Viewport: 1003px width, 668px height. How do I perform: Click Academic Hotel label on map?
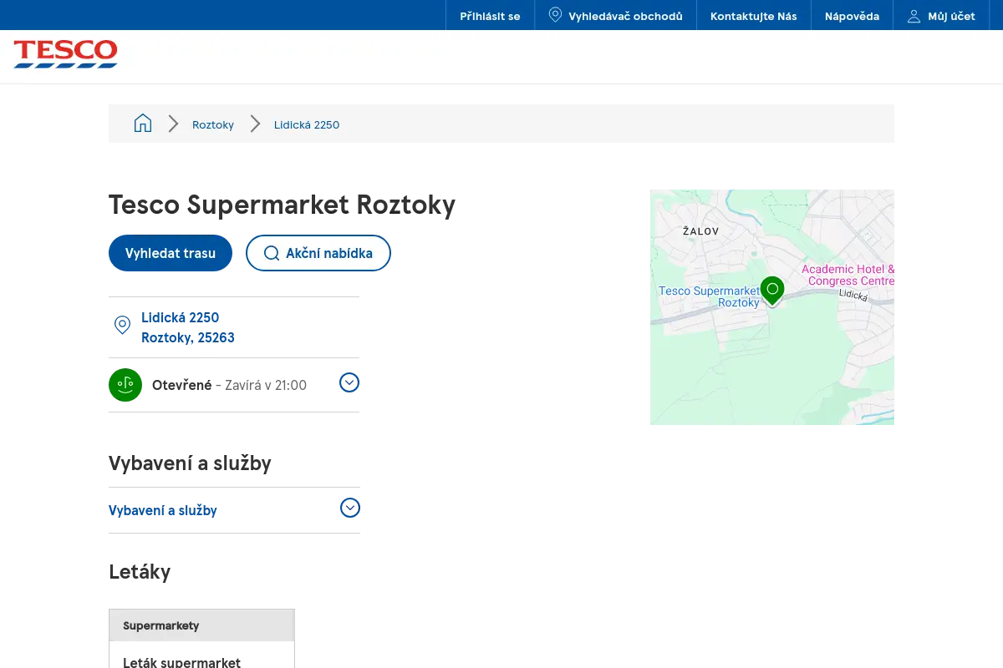848,275
